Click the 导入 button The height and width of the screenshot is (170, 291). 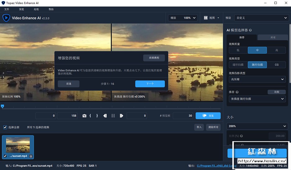coord(199,127)
